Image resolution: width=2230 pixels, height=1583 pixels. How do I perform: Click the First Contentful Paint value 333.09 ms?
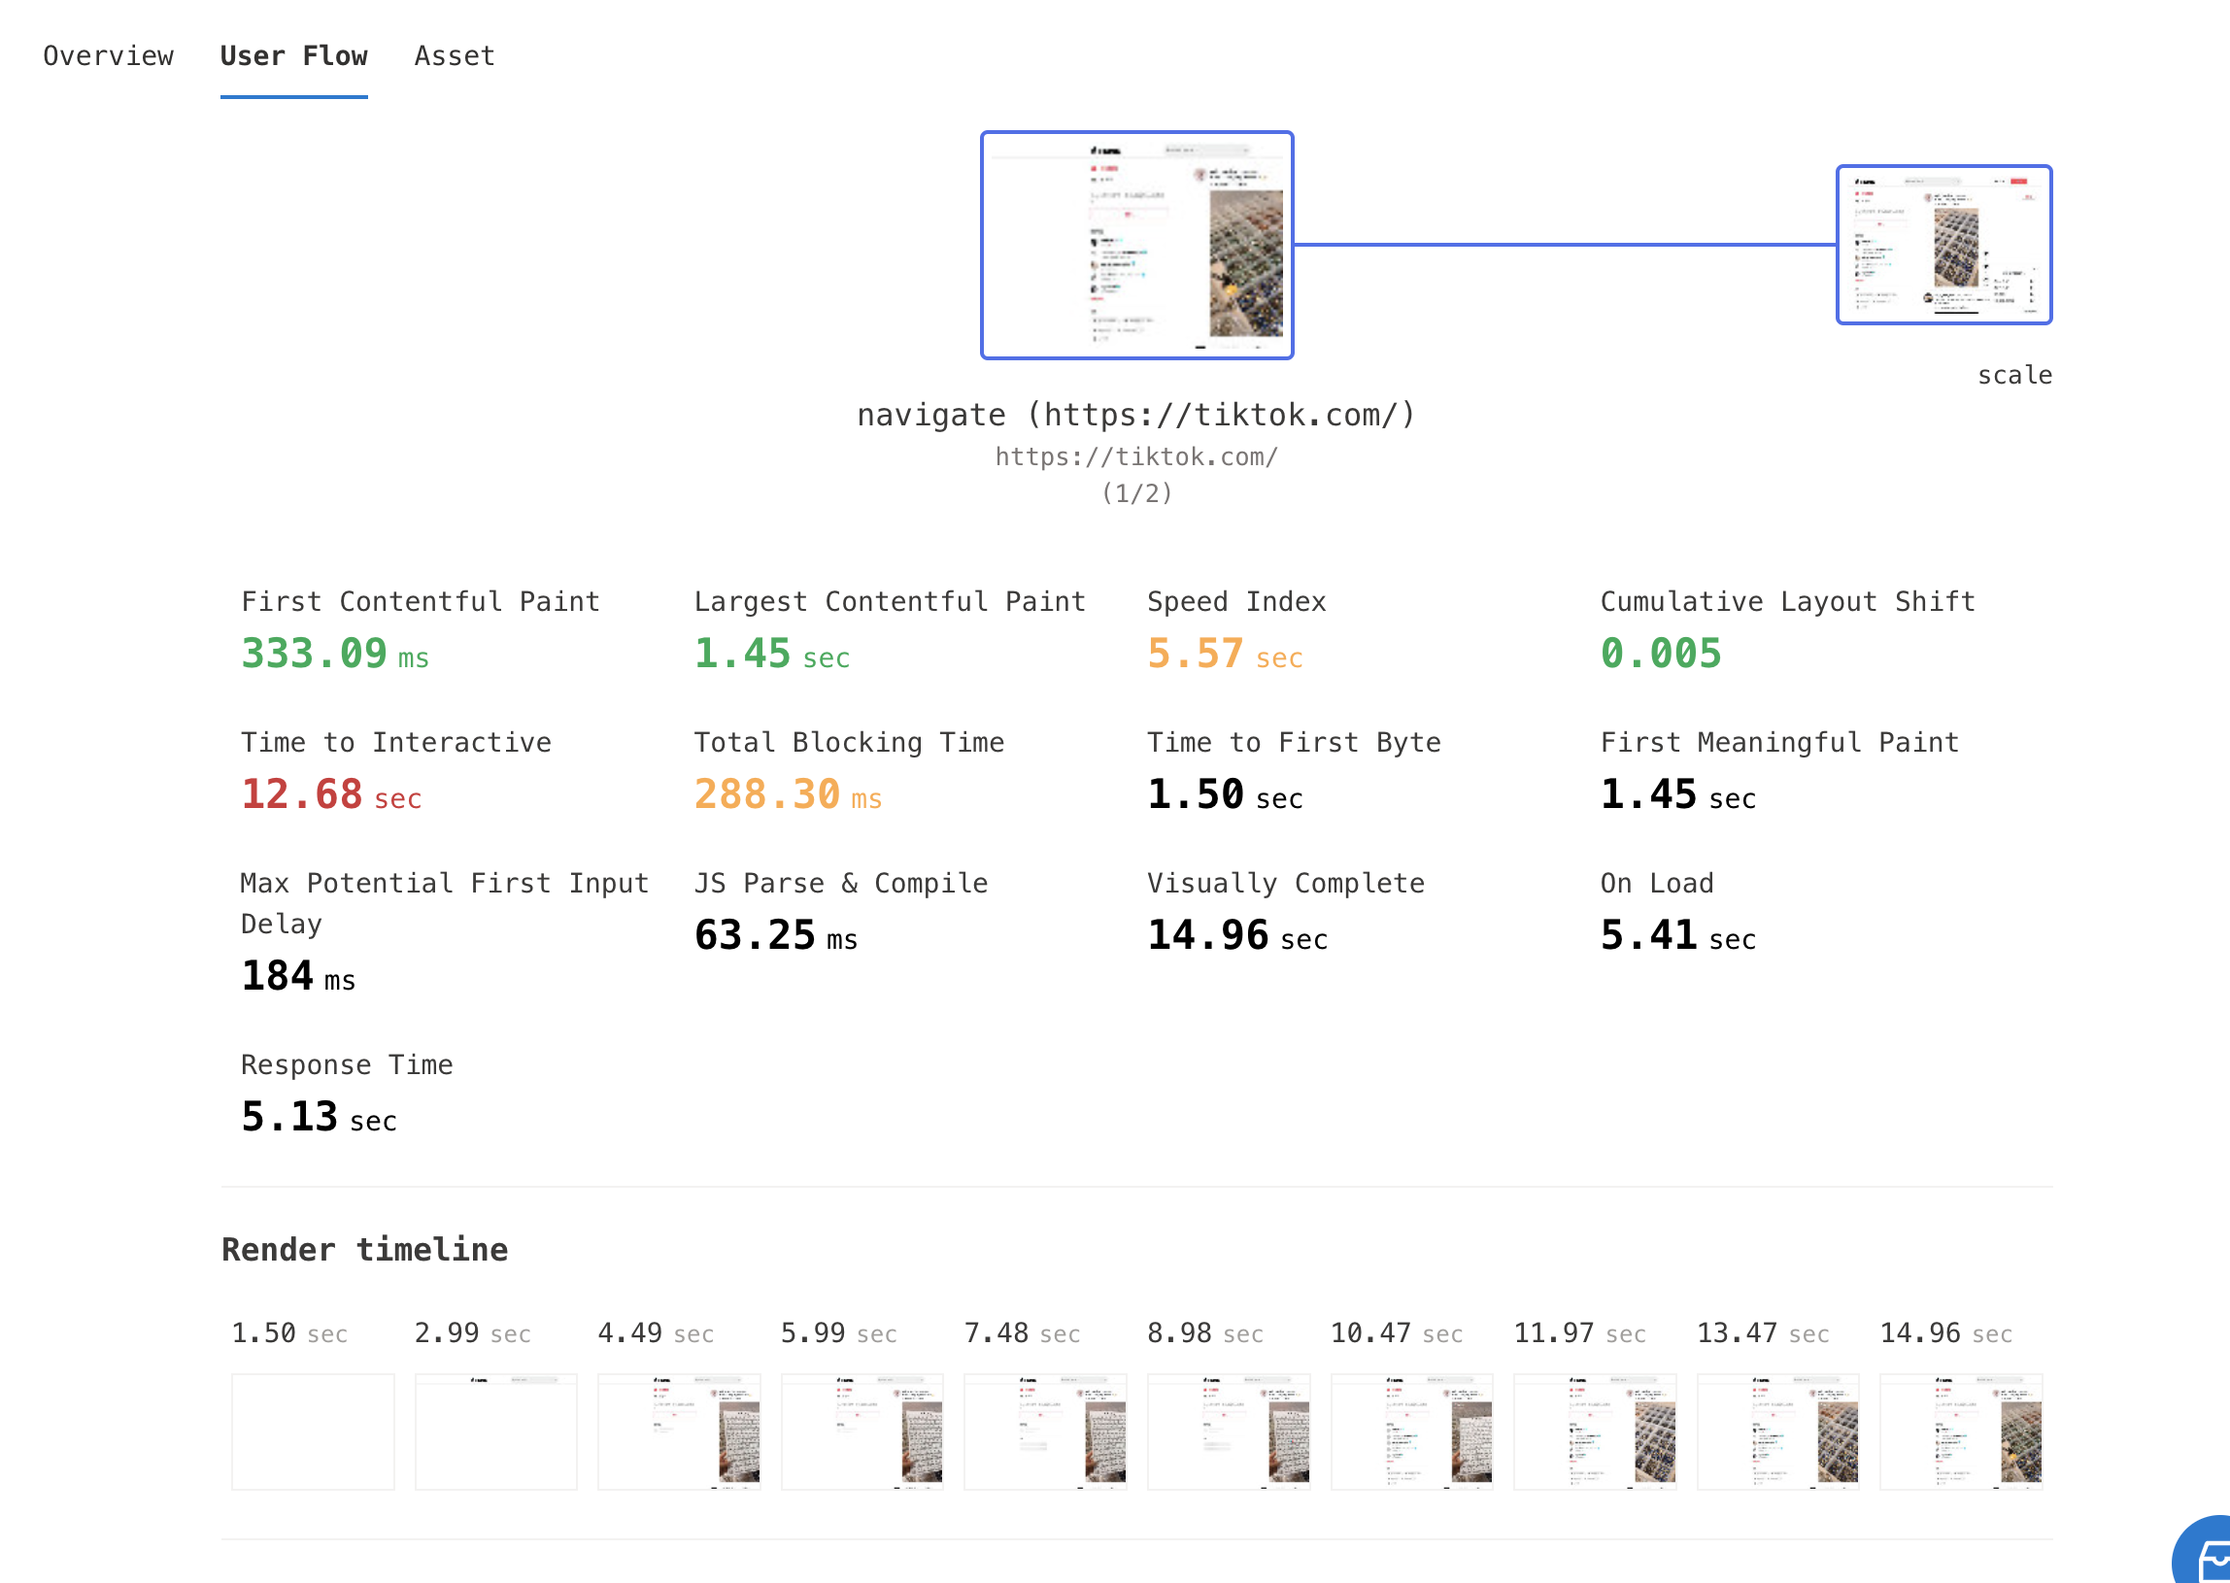point(334,654)
